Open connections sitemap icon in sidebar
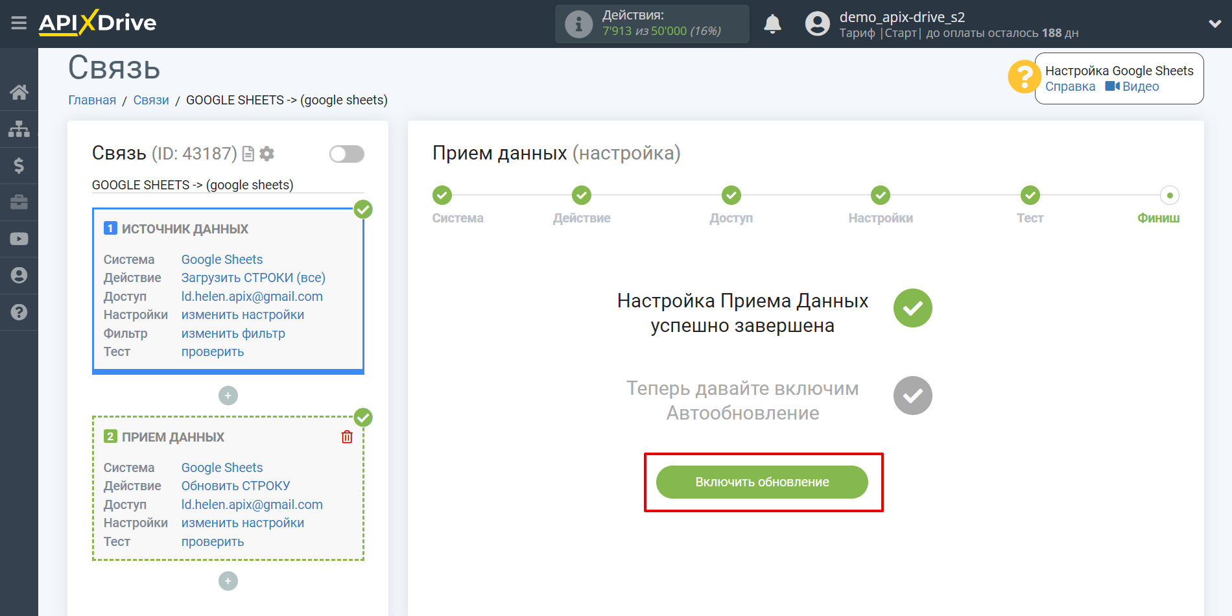1232x616 pixels. coord(19,129)
